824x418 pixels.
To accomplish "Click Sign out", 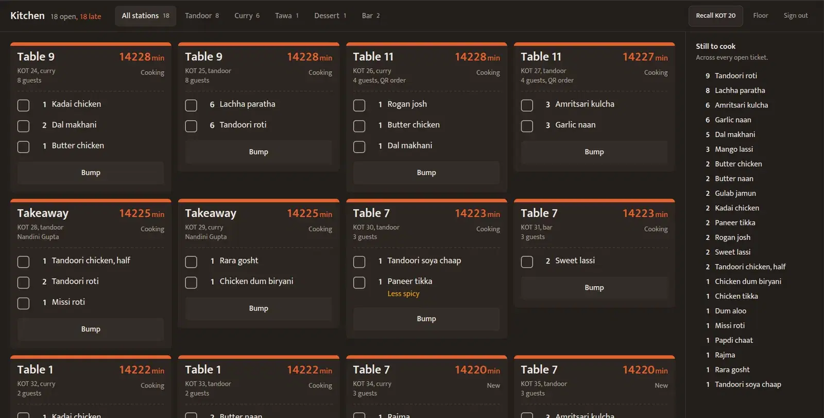I will pyautogui.click(x=796, y=16).
